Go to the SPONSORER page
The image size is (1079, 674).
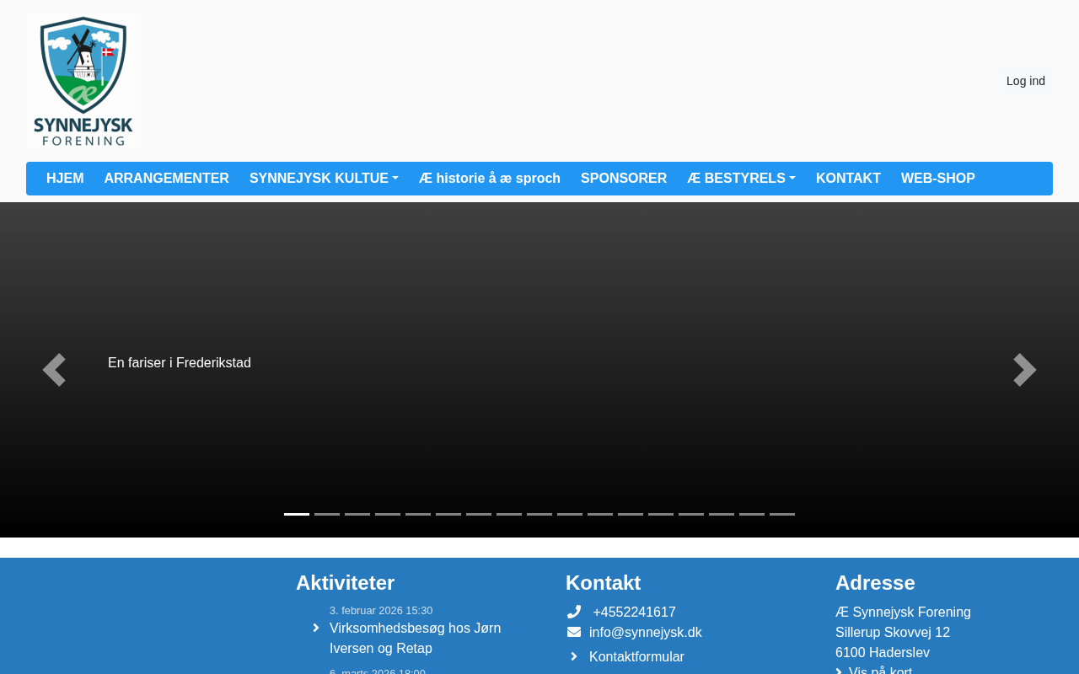624,179
